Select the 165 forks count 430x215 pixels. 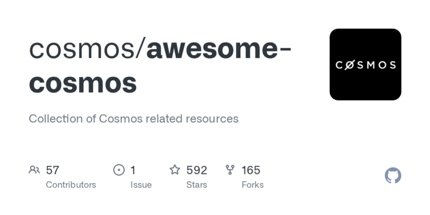click(x=250, y=170)
